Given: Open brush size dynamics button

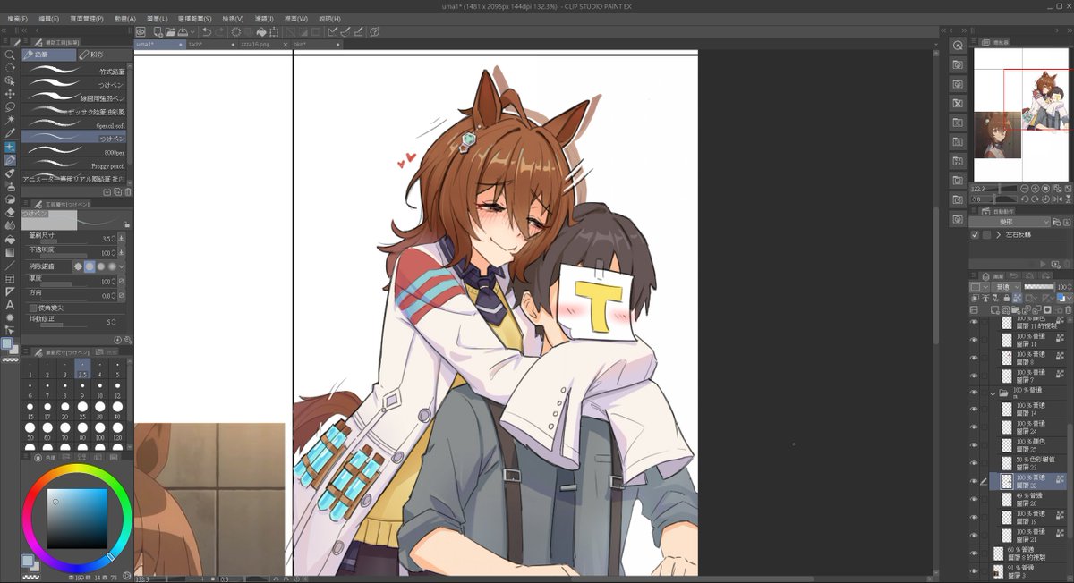Looking at the screenshot, I should [122, 239].
